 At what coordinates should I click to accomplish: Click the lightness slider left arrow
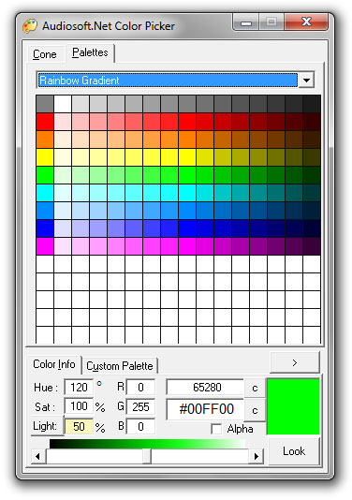point(38,456)
